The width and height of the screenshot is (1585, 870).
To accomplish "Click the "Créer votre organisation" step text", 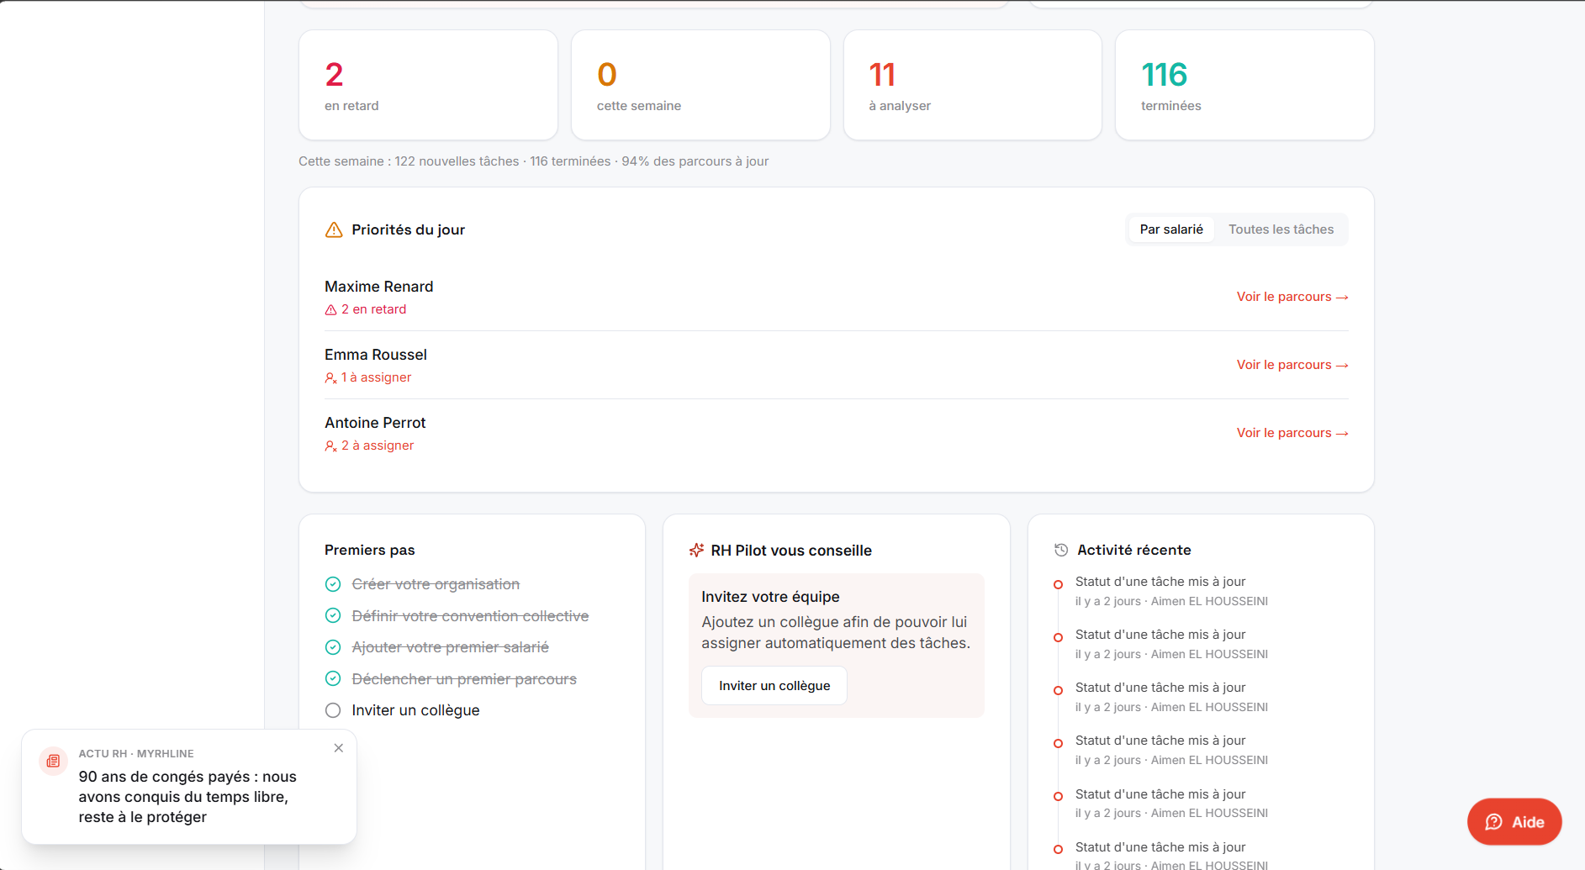I will 436,584.
